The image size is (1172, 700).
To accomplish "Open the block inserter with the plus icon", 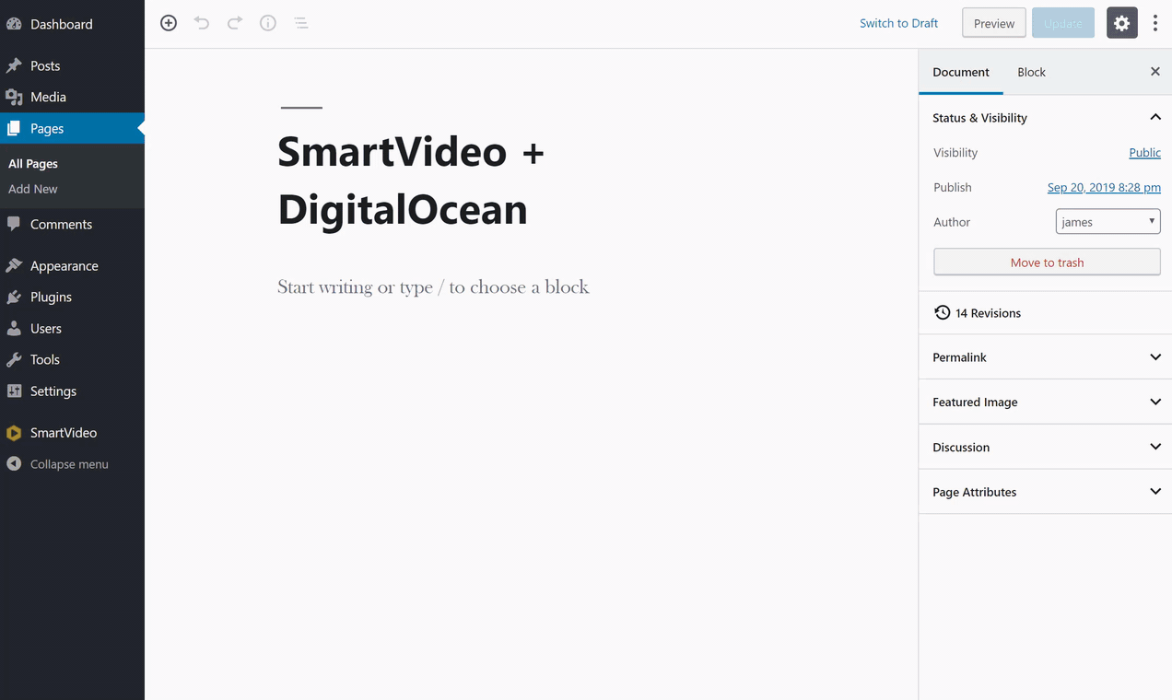I will tap(169, 23).
